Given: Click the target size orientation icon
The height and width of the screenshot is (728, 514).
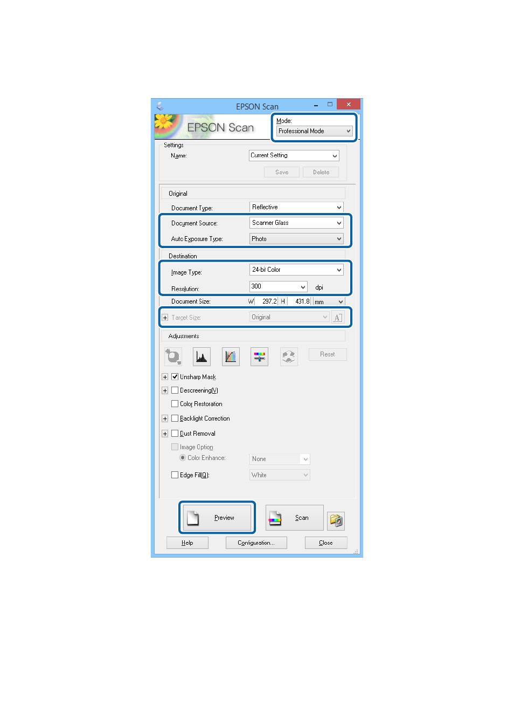Looking at the screenshot, I should (x=337, y=317).
